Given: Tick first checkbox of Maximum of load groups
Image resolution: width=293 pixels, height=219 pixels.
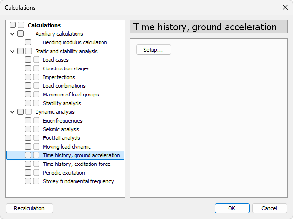Looking at the screenshot, I should pyautogui.click(x=28, y=94).
